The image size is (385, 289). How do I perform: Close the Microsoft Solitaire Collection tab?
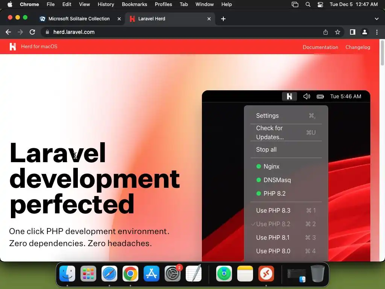point(119,19)
